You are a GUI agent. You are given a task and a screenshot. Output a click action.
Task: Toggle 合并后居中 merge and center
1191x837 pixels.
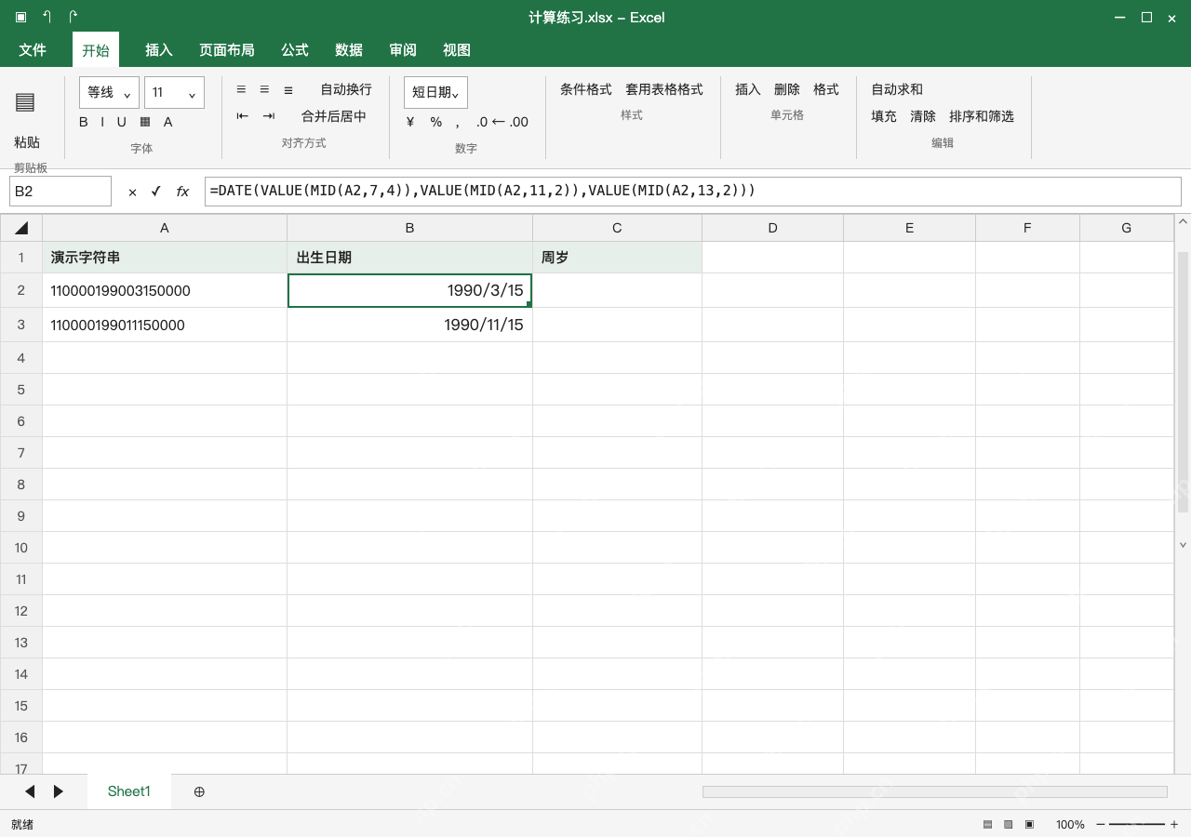[x=334, y=116]
